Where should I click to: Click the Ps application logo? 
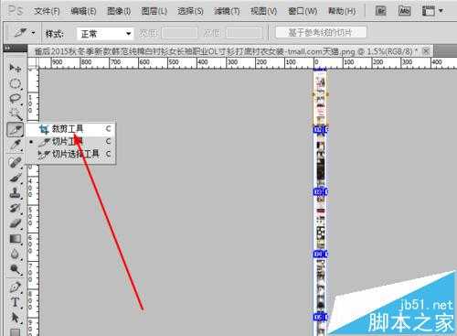[x=16, y=11]
